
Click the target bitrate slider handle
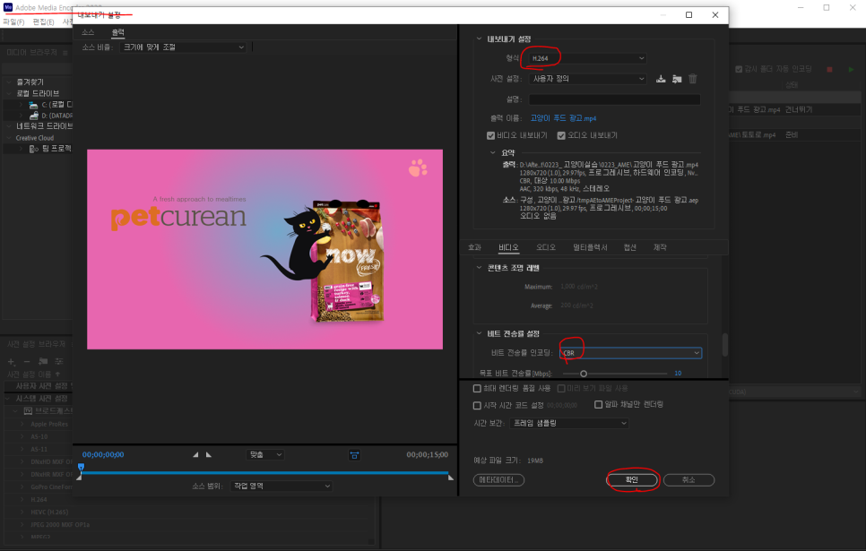pos(584,374)
